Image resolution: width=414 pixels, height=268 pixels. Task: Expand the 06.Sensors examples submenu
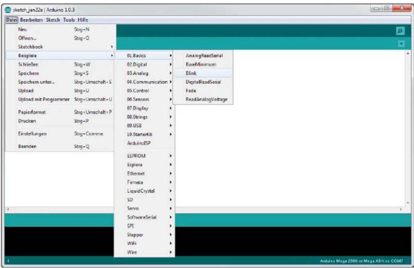click(x=144, y=99)
